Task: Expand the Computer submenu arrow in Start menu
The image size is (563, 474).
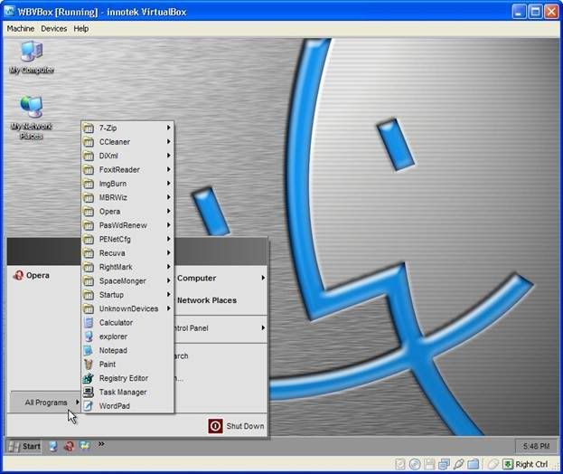Action: [263, 278]
